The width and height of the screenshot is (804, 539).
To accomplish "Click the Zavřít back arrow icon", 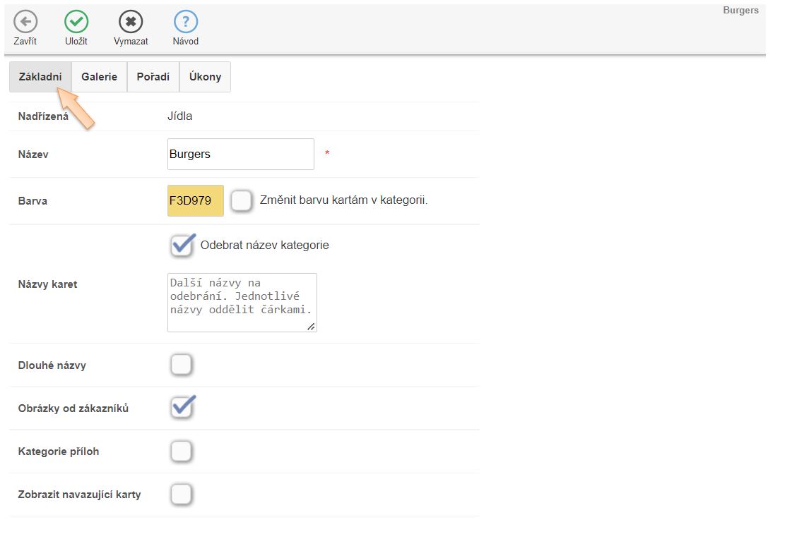I will tap(25, 22).
